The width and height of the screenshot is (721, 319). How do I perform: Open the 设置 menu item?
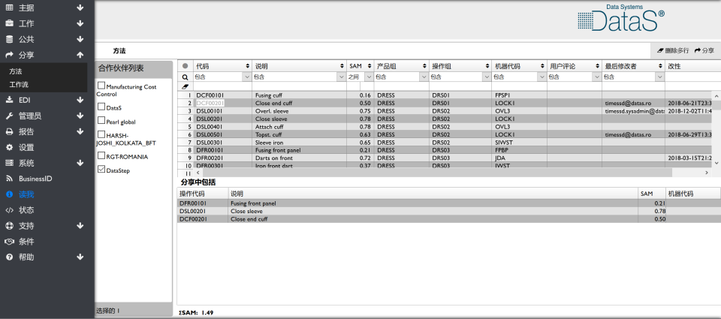pyautogui.click(x=26, y=148)
